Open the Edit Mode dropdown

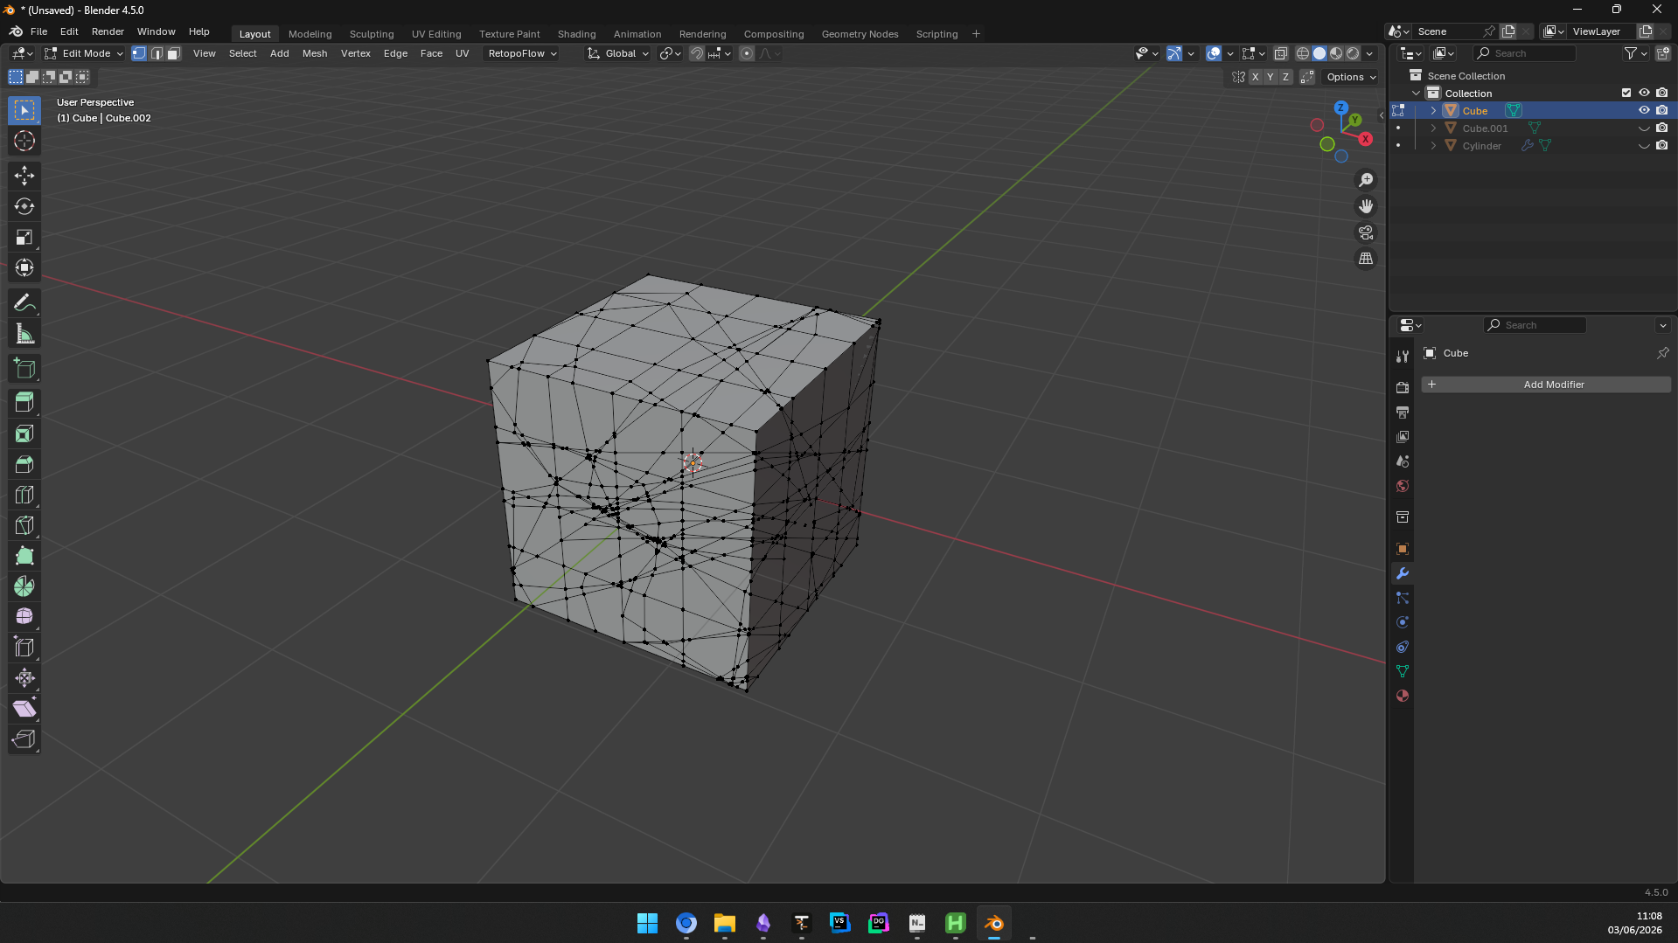coord(84,53)
